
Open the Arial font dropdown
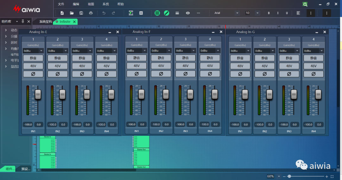click(237, 13)
